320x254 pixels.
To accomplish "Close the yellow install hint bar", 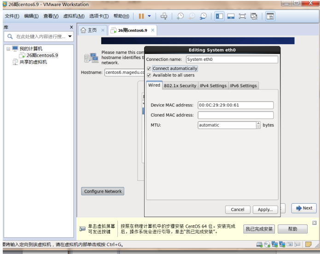I will (x=314, y=223).
